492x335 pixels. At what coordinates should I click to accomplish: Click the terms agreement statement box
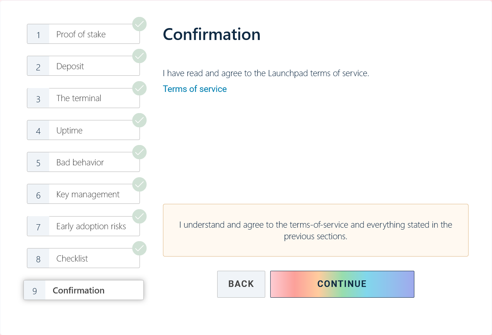click(x=316, y=230)
